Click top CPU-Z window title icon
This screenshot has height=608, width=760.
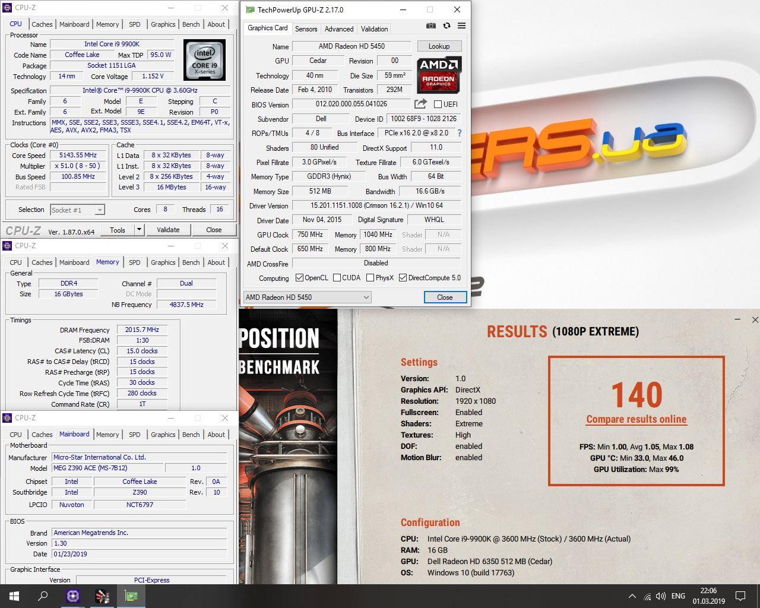click(7, 8)
